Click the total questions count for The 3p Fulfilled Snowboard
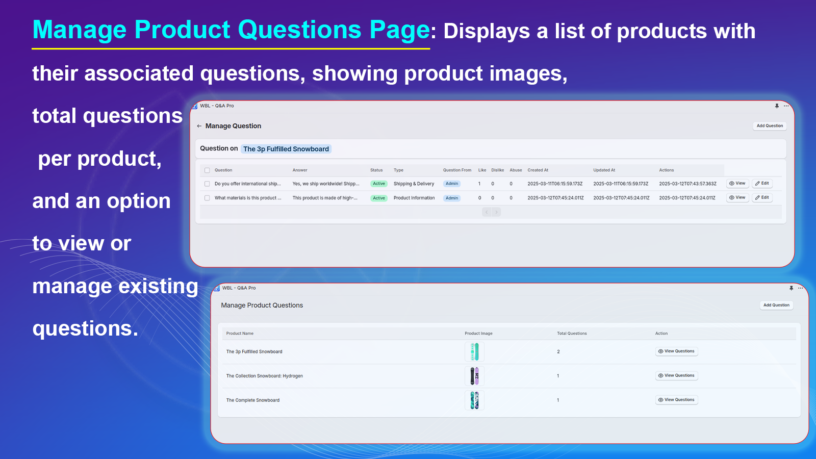816x459 pixels. point(558,352)
